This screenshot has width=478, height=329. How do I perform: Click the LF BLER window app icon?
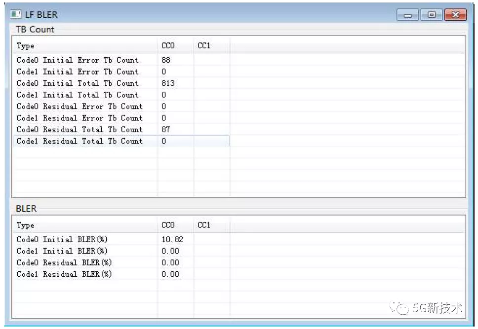(x=15, y=14)
